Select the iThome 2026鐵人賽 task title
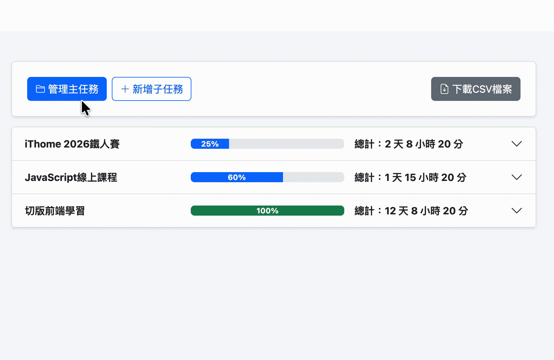This screenshot has width=554, height=360. [72, 144]
